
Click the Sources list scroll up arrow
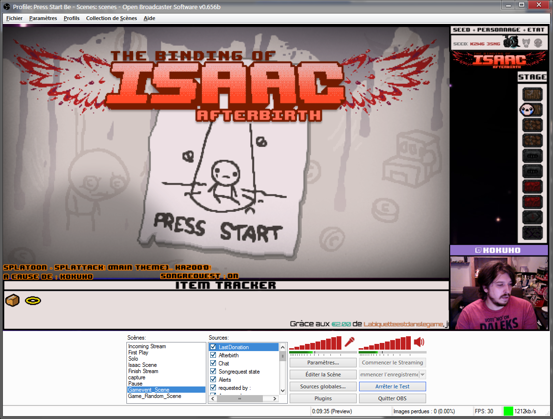point(282,347)
